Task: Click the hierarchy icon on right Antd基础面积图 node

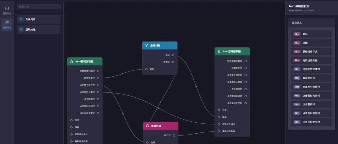Action: 219,51
